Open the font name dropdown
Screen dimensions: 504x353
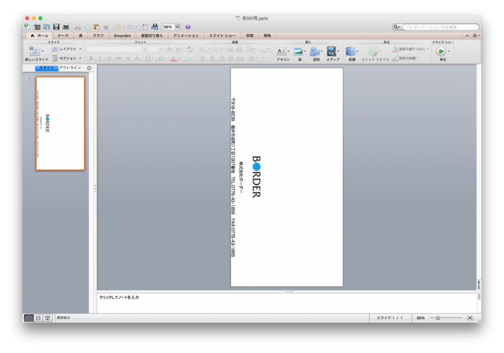click(x=144, y=49)
